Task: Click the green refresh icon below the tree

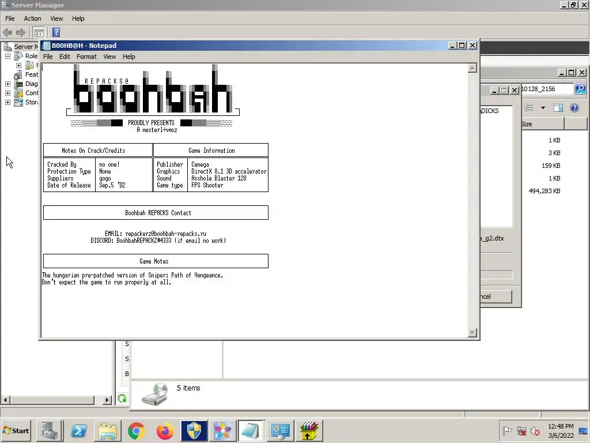Action: 122,398
